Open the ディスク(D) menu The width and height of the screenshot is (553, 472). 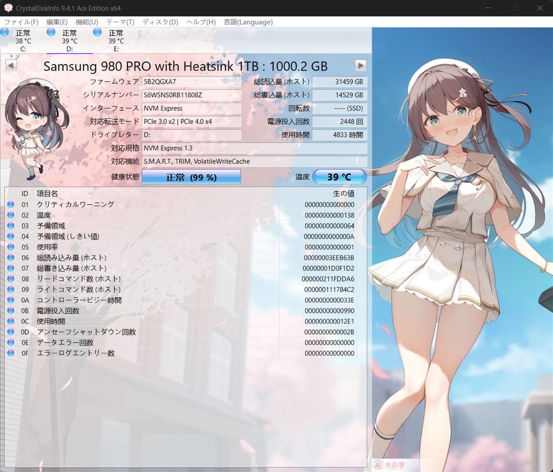point(160,22)
